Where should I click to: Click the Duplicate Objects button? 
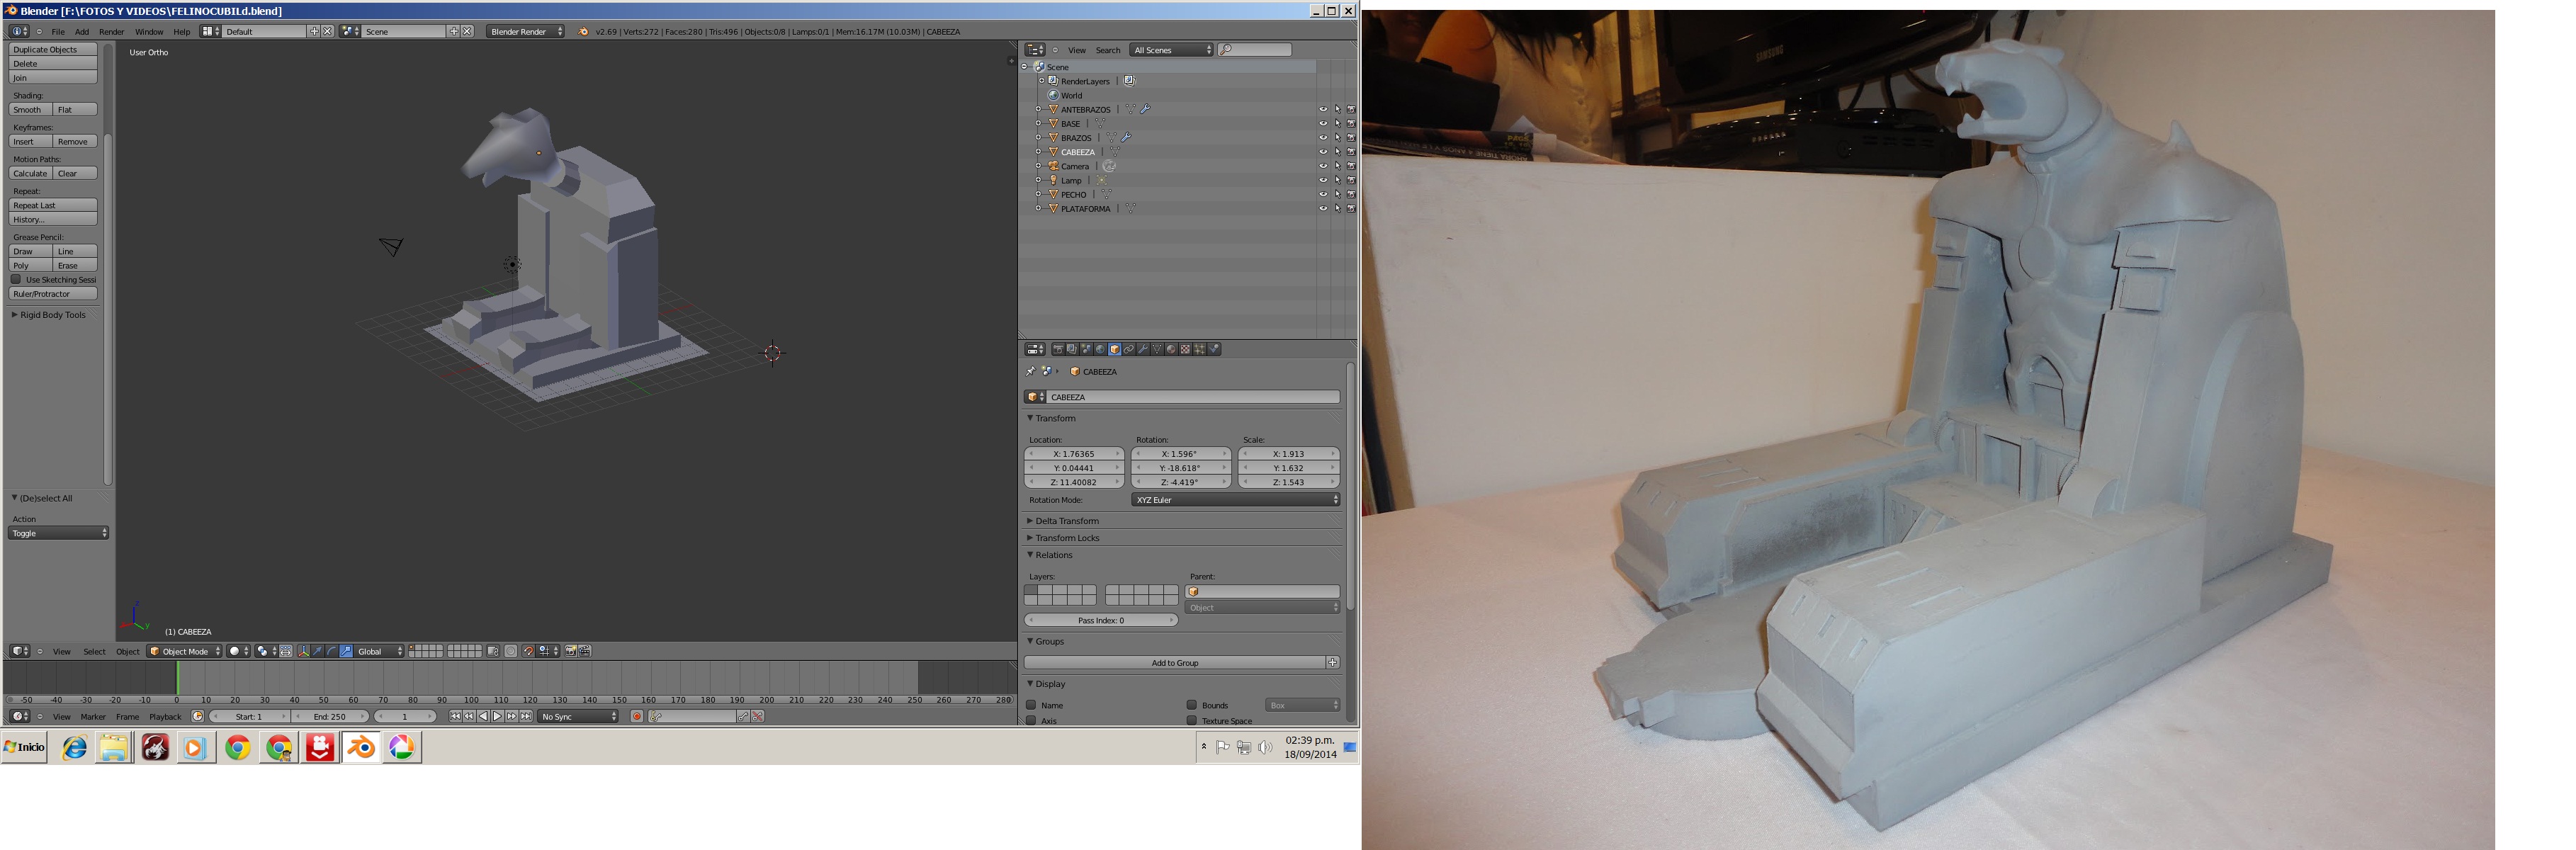point(53,49)
